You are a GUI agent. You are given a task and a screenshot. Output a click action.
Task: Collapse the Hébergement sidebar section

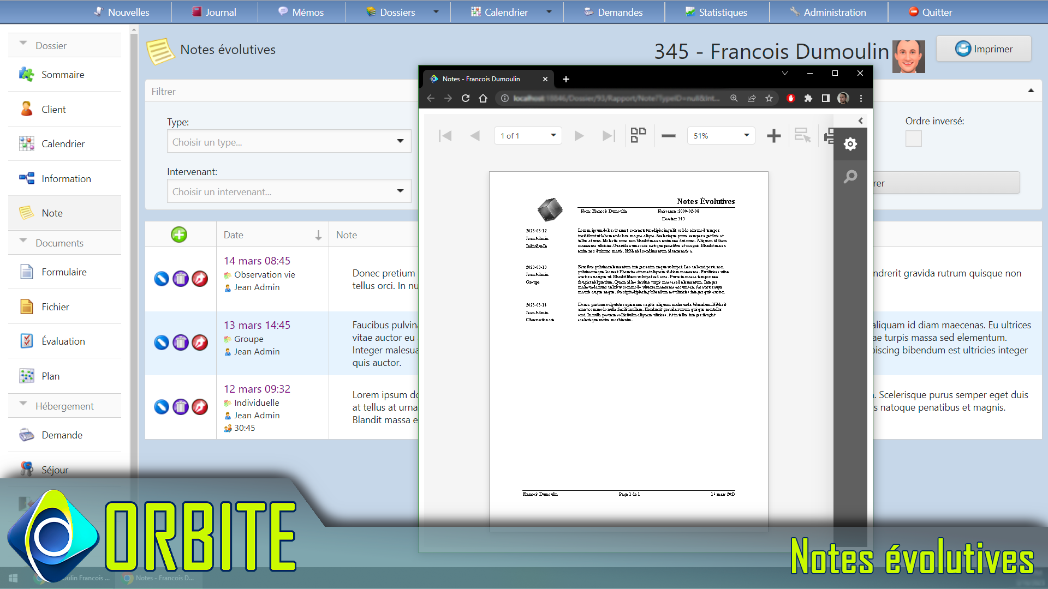coord(23,404)
